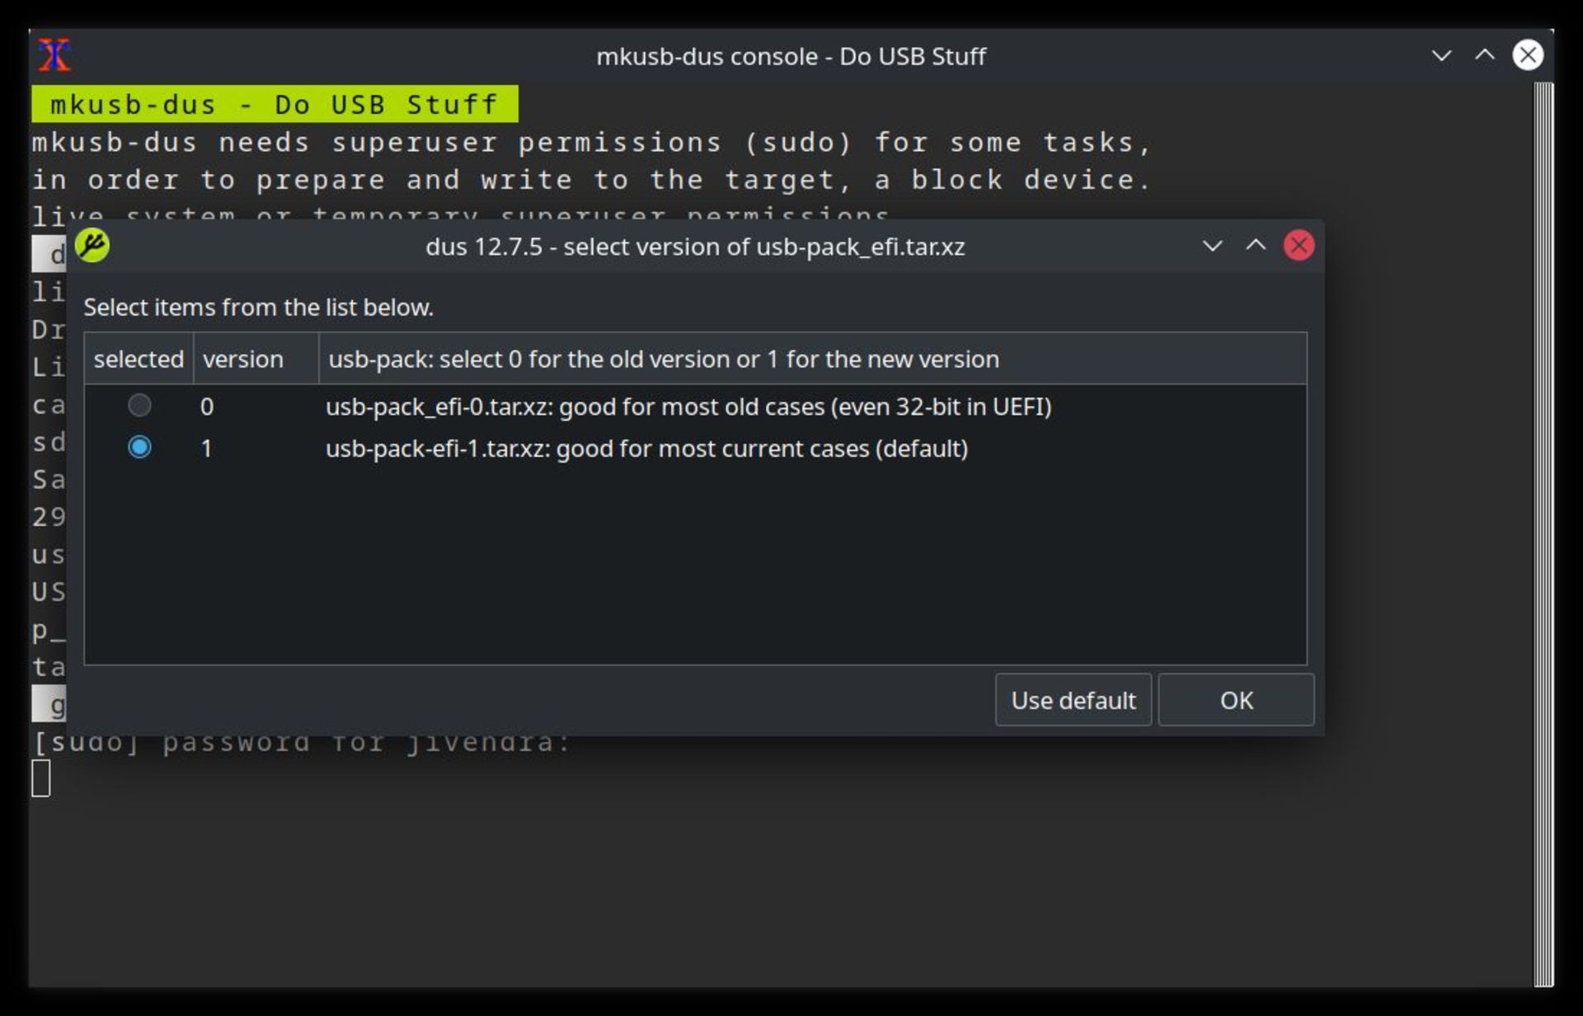The height and width of the screenshot is (1016, 1583).
Task: Choose the usb-pack_efi-0.tar.xz row
Action: pyautogui.click(x=695, y=406)
